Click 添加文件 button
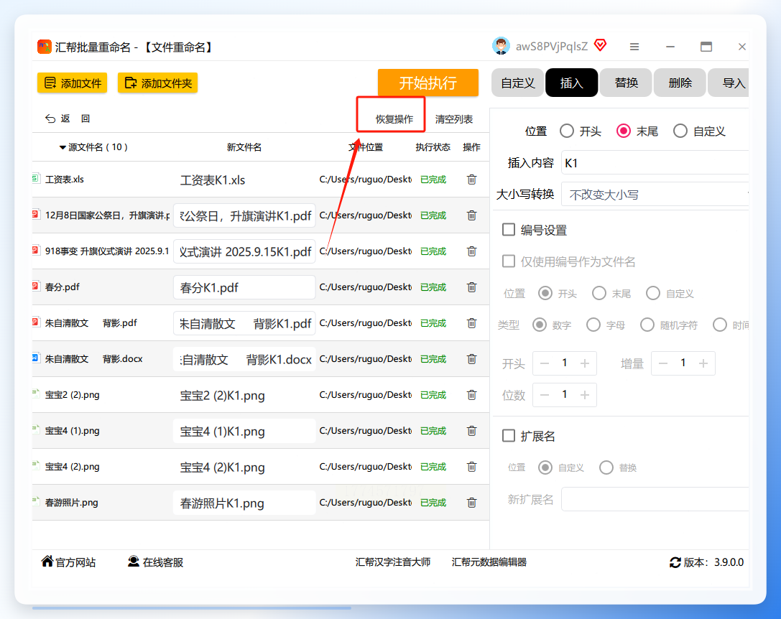 point(73,83)
